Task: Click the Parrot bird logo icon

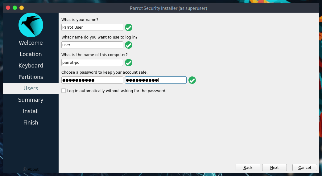Action: [31, 25]
